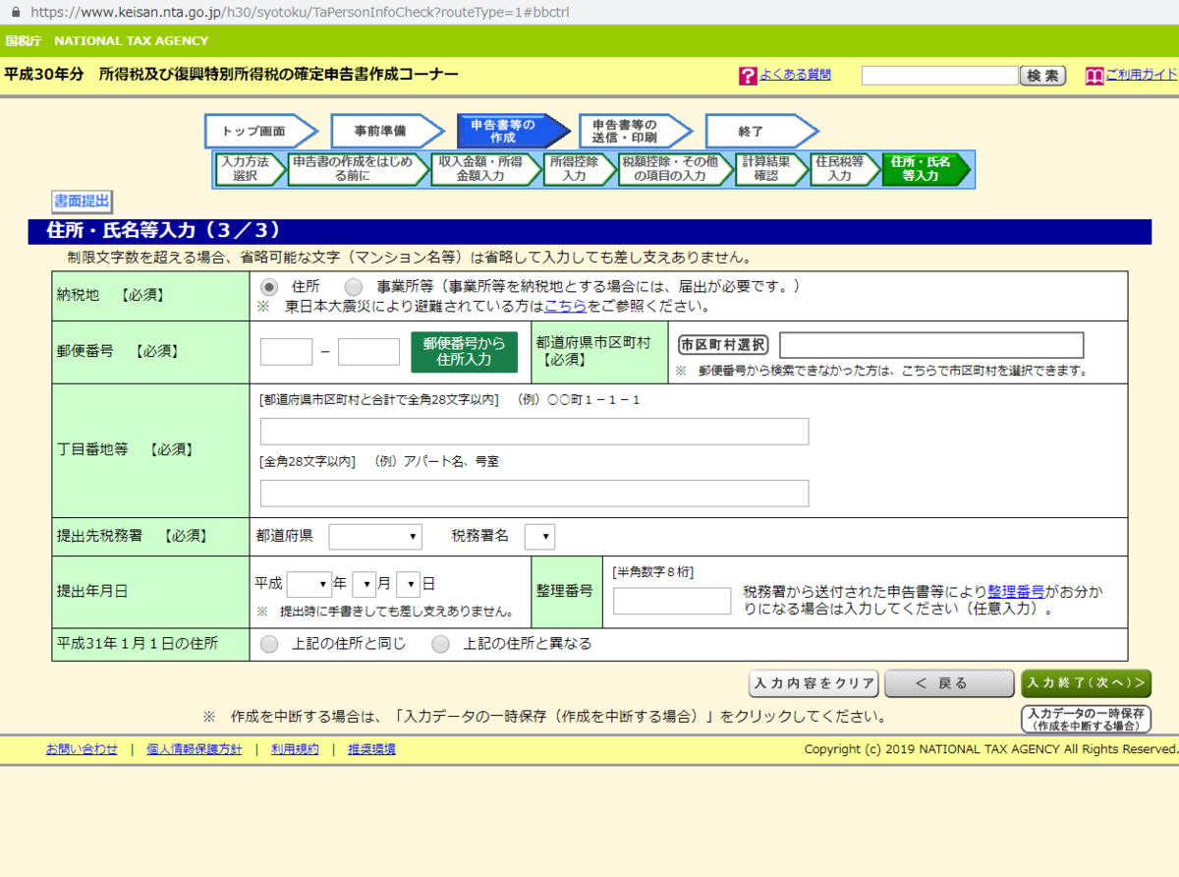Click 入力内容をクリア button
The height and width of the screenshot is (877, 1179).
pyautogui.click(x=814, y=683)
